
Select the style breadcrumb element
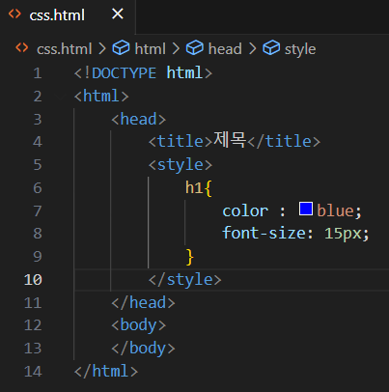[300, 49]
